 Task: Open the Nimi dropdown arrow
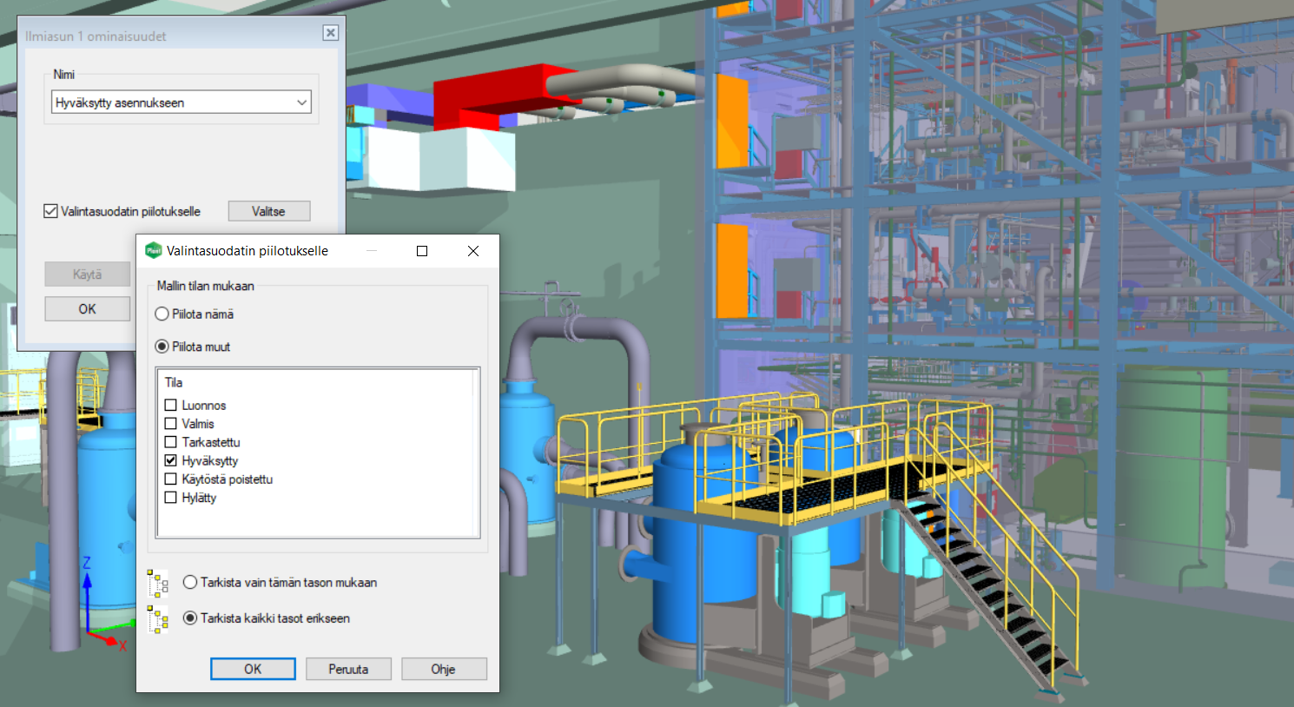pos(301,102)
